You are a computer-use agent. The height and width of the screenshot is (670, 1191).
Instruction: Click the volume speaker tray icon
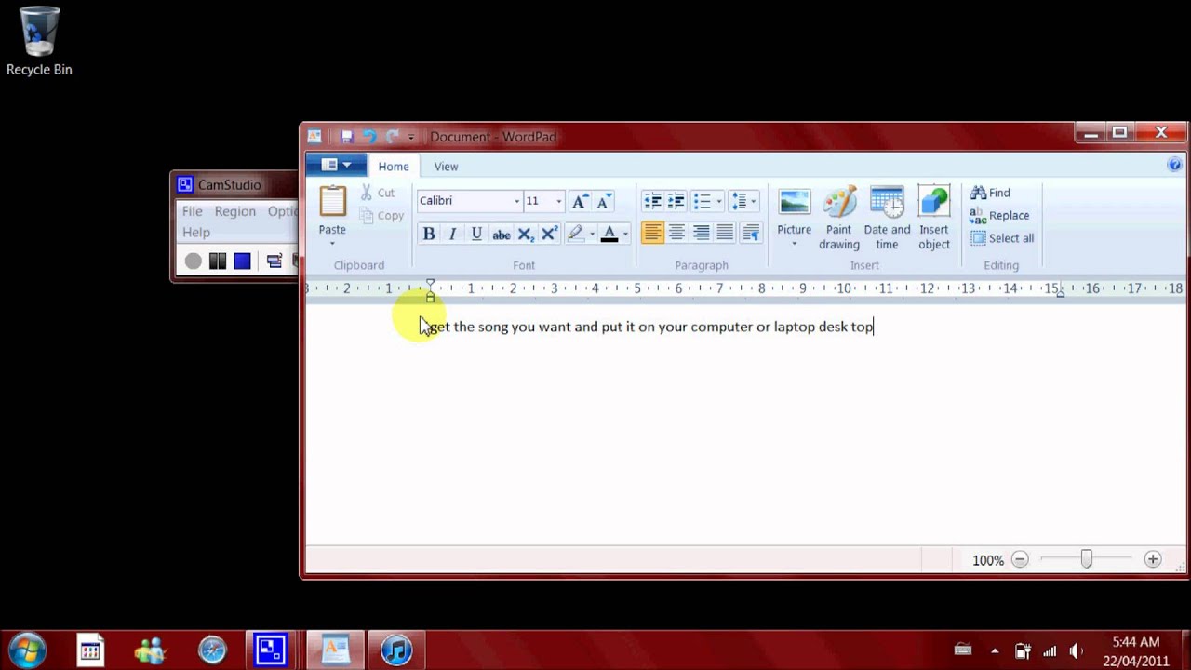(x=1077, y=651)
